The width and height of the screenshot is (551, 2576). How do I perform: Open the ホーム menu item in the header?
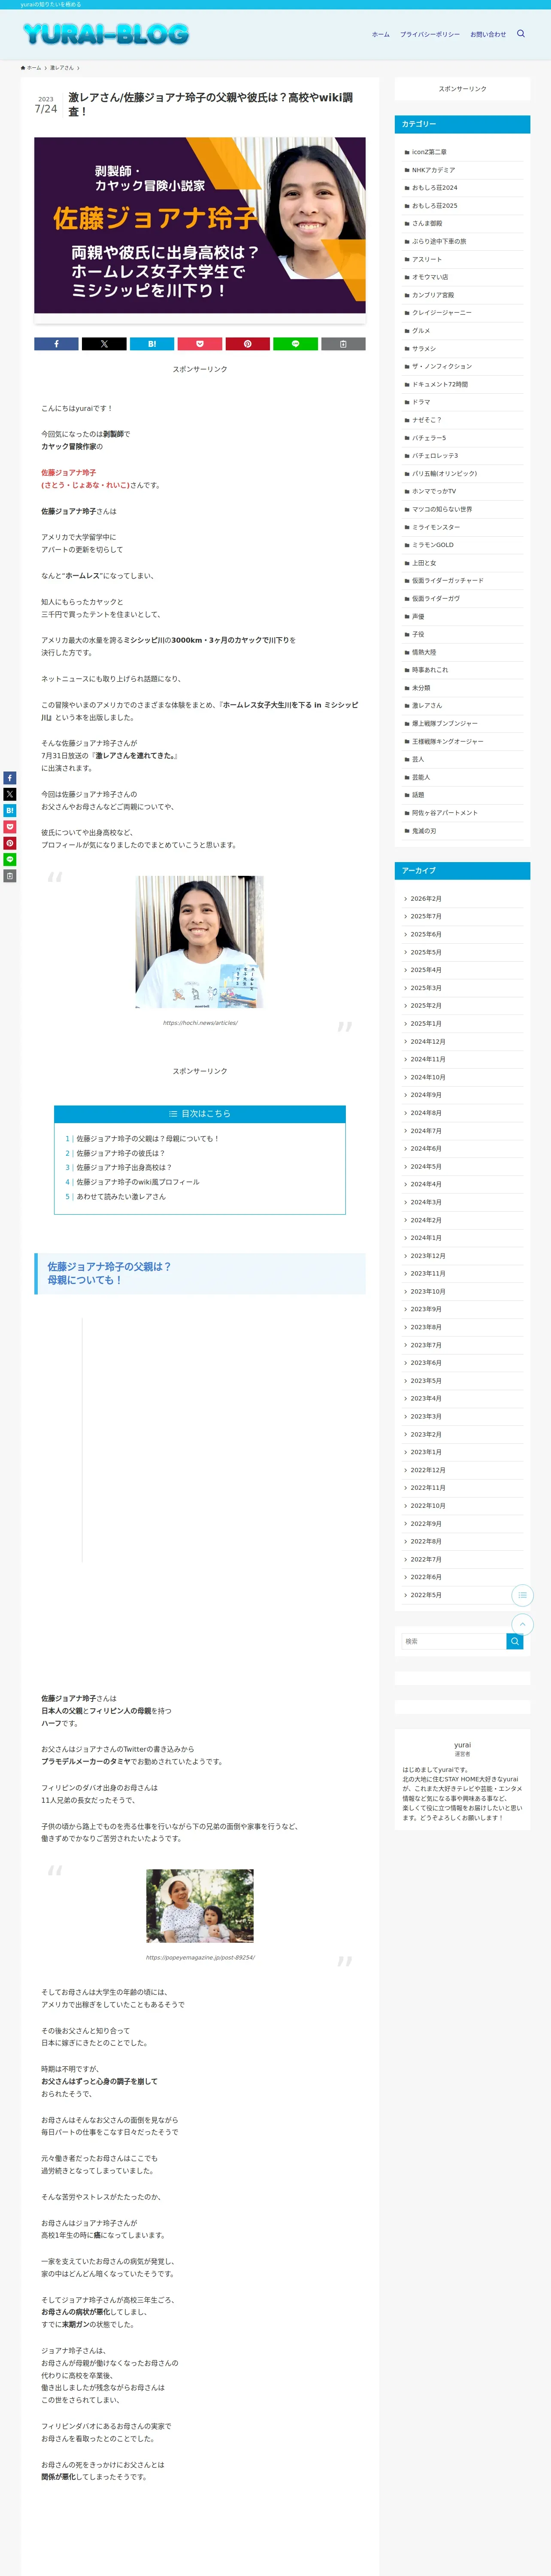pos(381,34)
